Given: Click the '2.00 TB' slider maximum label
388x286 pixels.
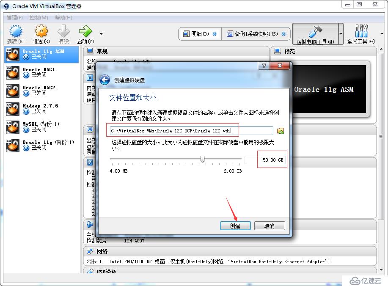Looking at the screenshot, I should [233, 171].
